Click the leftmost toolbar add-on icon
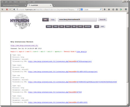This screenshot has width=130, height=107. pyautogui.click(x=3, y=9)
